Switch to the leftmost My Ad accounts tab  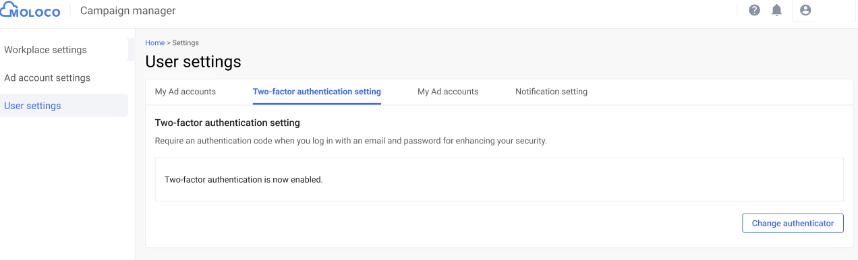185,92
